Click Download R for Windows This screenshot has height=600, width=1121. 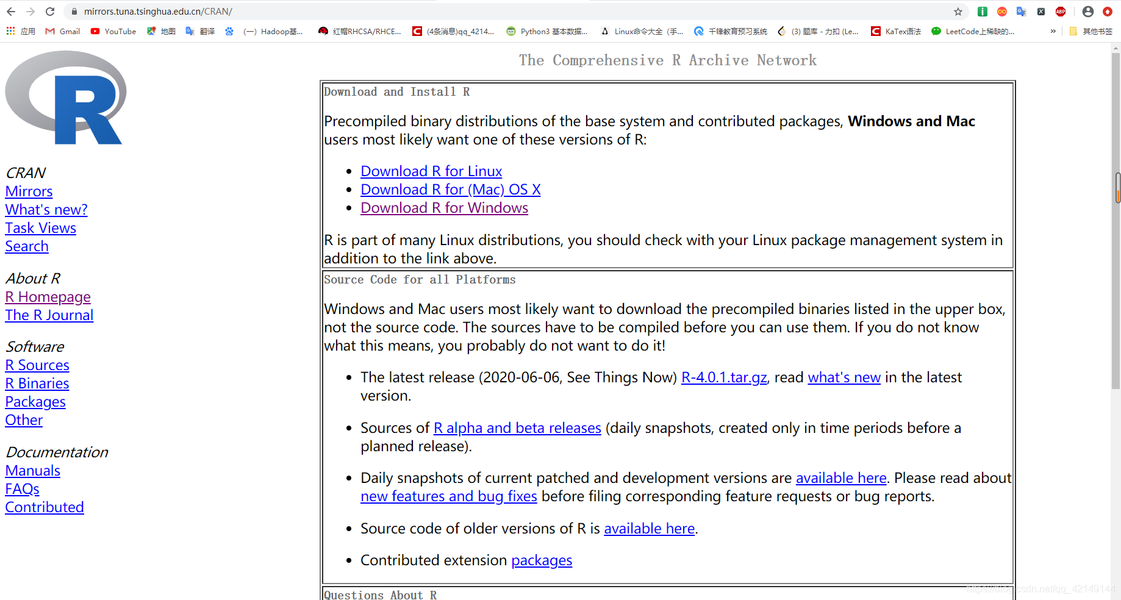444,208
